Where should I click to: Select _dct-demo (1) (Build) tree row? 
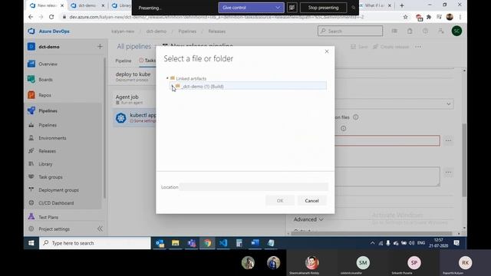248,87
